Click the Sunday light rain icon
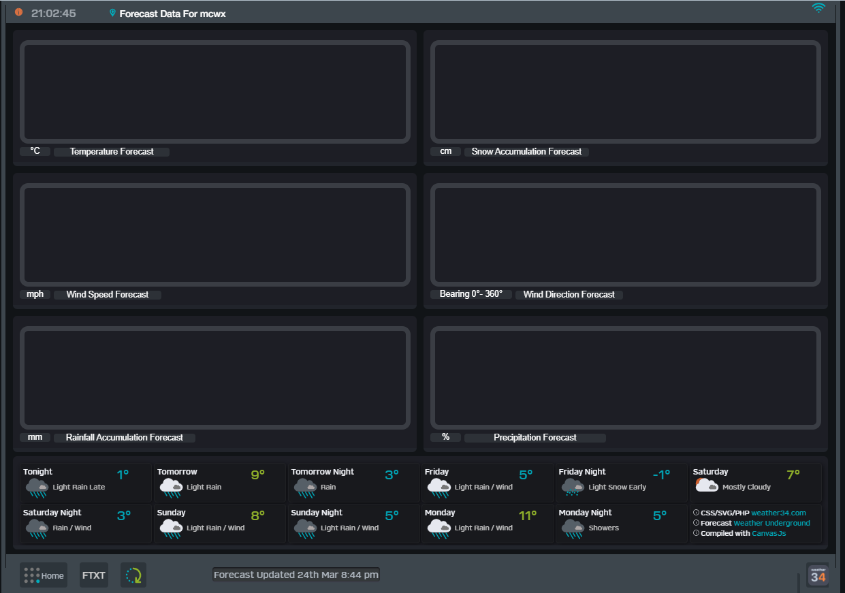This screenshot has height=593, width=845. point(171,528)
